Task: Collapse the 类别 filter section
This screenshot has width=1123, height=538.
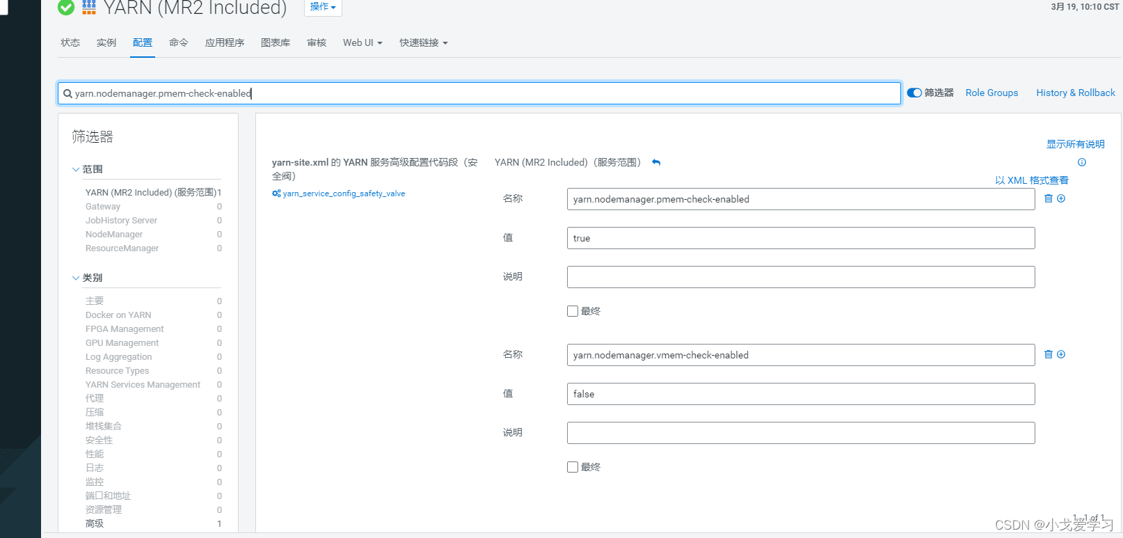Action: coord(76,278)
